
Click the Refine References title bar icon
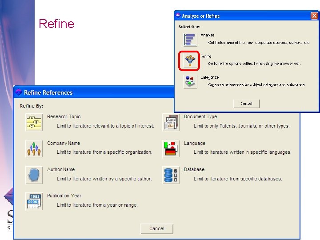tap(19, 92)
